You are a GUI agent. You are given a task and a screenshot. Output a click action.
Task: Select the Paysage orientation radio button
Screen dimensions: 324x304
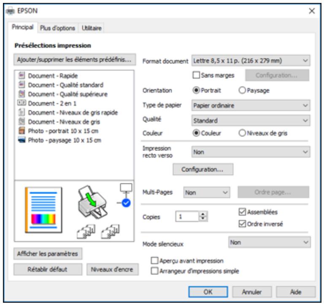point(242,90)
